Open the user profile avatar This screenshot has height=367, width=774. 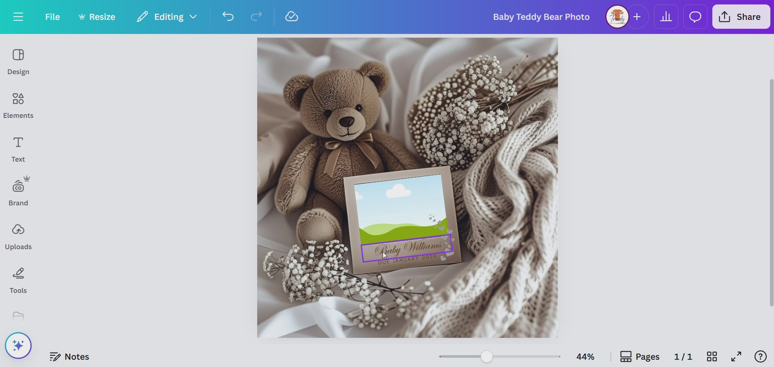617,17
